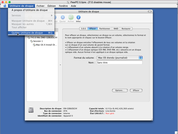This screenshot has width=178, height=134.
Task: Open the Format du volume dropdown
Action: tap(120, 58)
